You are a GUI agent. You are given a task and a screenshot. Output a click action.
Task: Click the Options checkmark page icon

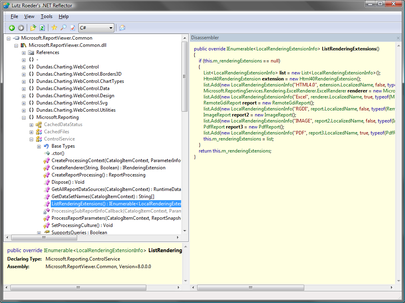tap(73, 28)
